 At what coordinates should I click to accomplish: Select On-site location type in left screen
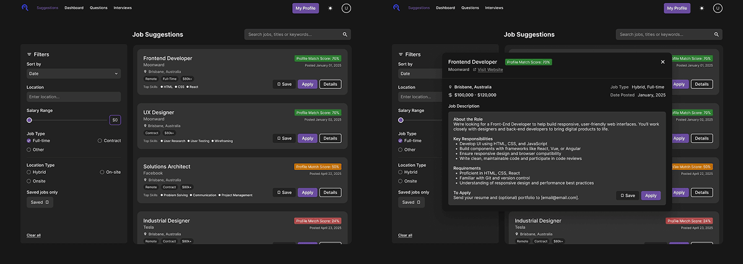coord(102,172)
